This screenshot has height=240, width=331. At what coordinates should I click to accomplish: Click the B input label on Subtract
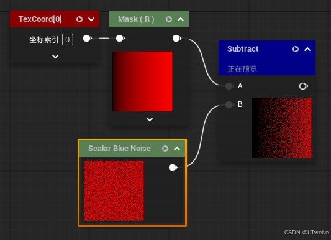(240, 104)
